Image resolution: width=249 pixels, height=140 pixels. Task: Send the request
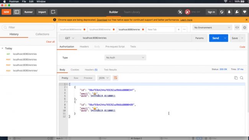pyautogui.click(x=216, y=38)
